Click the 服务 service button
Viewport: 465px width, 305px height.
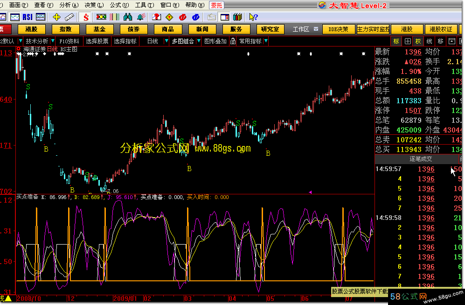point(236,29)
